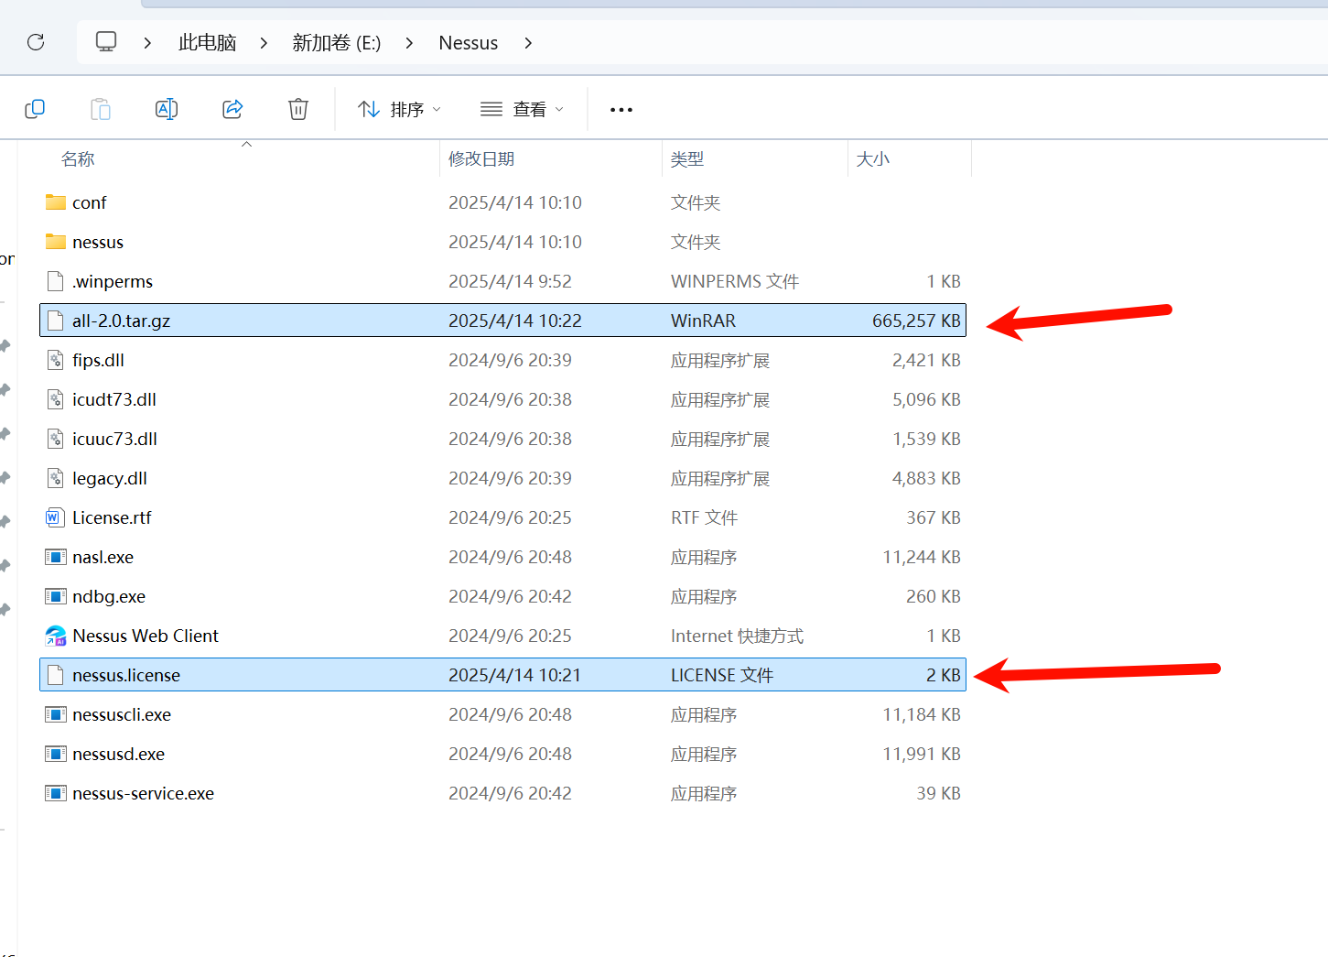Select file name nasl.exe

(x=103, y=557)
